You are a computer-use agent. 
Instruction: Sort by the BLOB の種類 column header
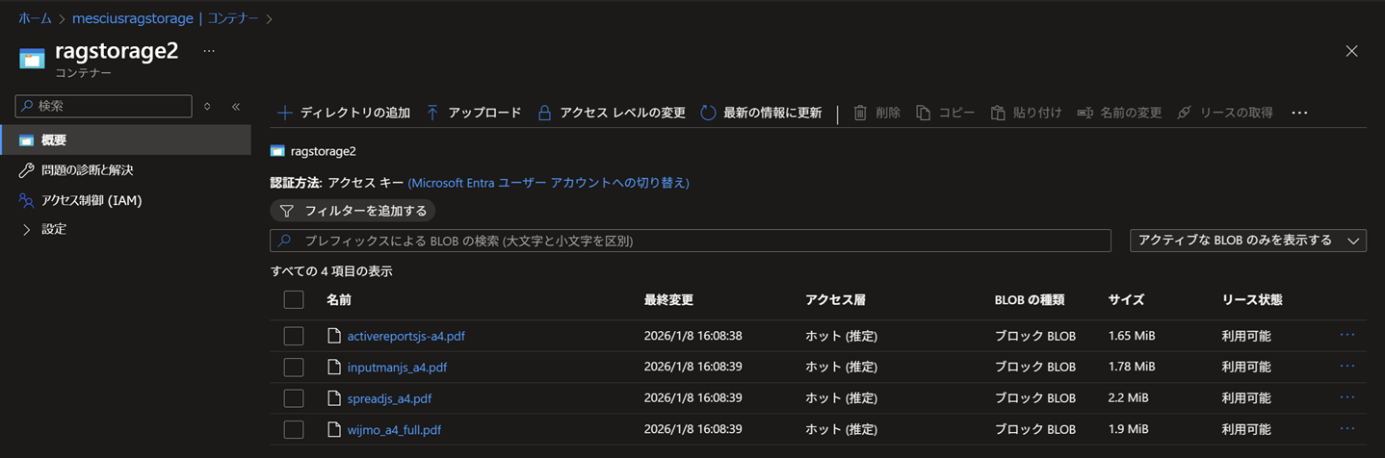click(1030, 300)
